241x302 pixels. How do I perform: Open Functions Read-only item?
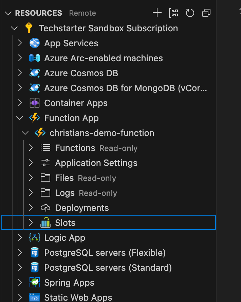[75, 148]
